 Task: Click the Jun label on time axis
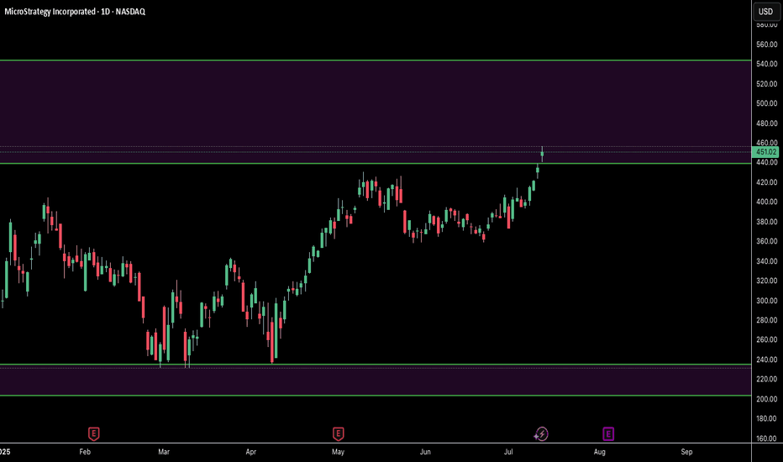tap(425, 452)
